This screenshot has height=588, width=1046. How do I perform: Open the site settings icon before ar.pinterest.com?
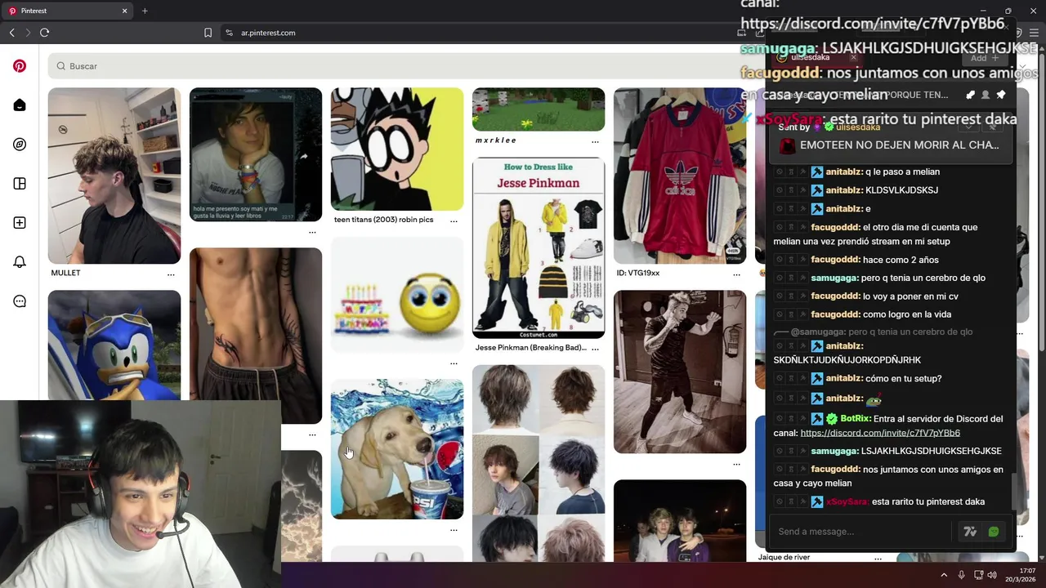pyautogui.click(x=230, y=33)
